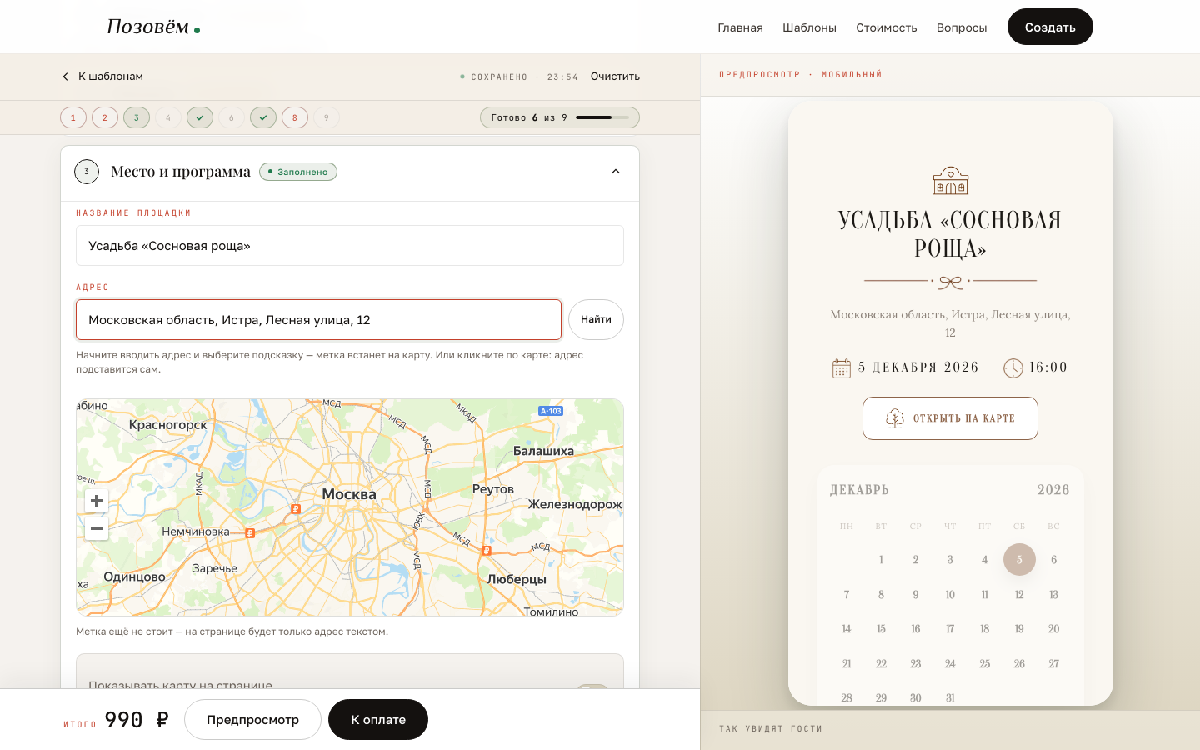This screenshot has height=750, width=1200.
Task: Open the checkmarked step between 6 and 8
Action: click(x=263, y=117)
